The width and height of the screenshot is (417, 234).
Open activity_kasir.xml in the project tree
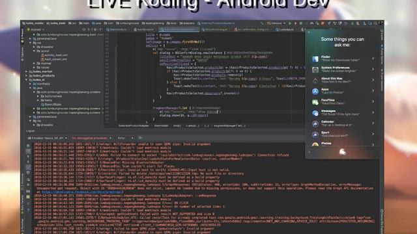(x=54, y=55)
